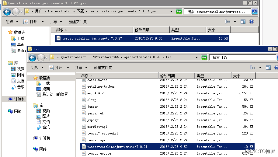
Task: Select jasper file row in lib list
Action: pyautogui.click(x=167, y=106)
